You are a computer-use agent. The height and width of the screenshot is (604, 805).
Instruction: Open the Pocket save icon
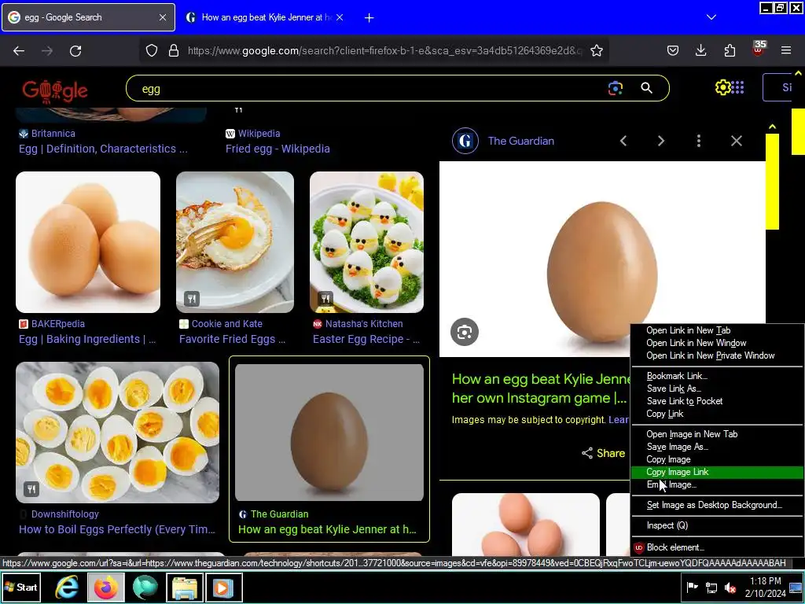tap(673, 50)
